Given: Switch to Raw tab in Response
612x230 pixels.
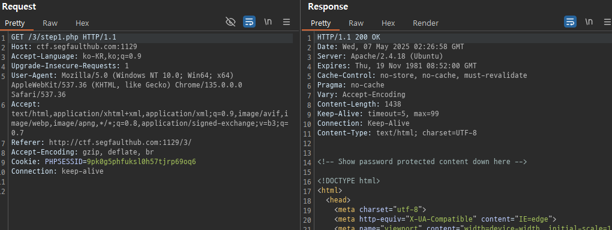Looking at the screenshot, I should [356, 23].
